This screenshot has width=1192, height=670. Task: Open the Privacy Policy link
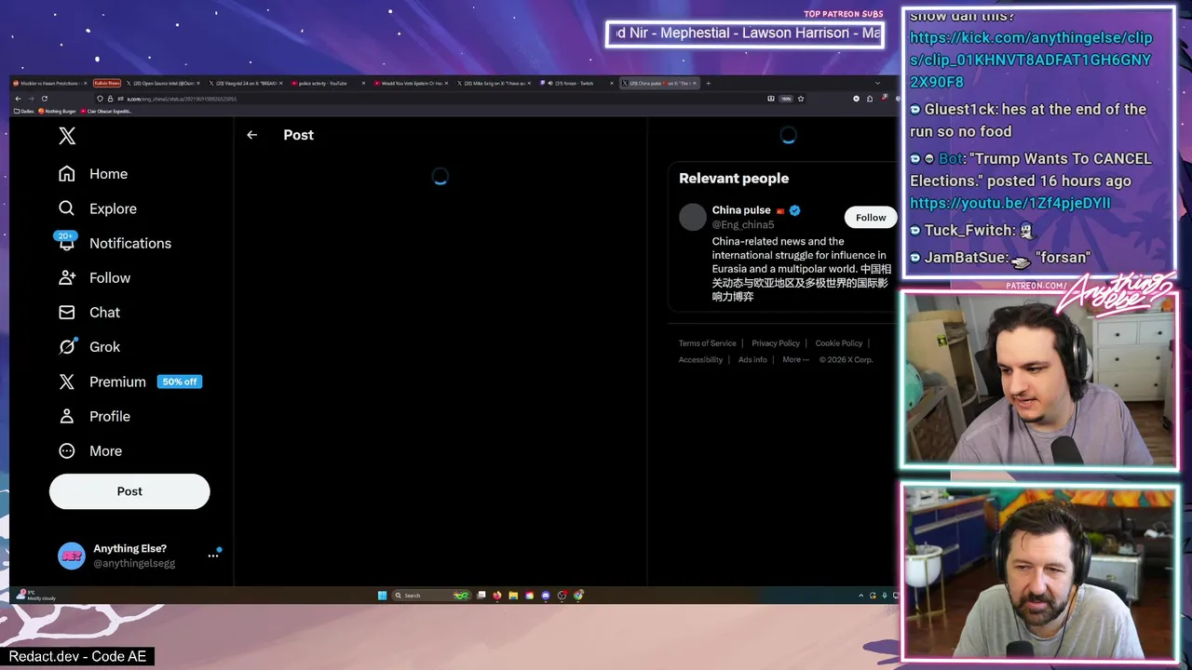pos(776,343)
